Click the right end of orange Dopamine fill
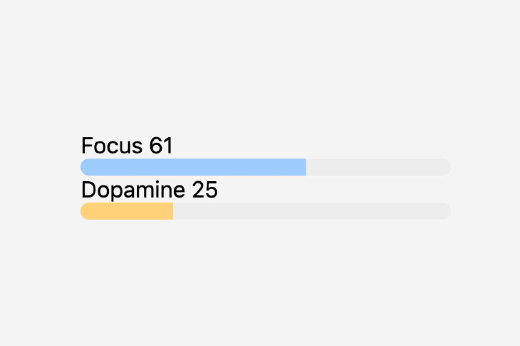Viewport: 520px width, 346px height. (171, 211)
